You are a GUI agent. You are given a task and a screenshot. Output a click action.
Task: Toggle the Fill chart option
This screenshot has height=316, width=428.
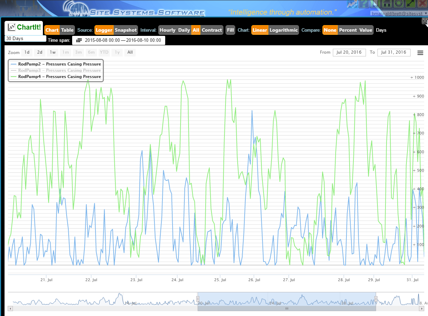pos(230,30)
